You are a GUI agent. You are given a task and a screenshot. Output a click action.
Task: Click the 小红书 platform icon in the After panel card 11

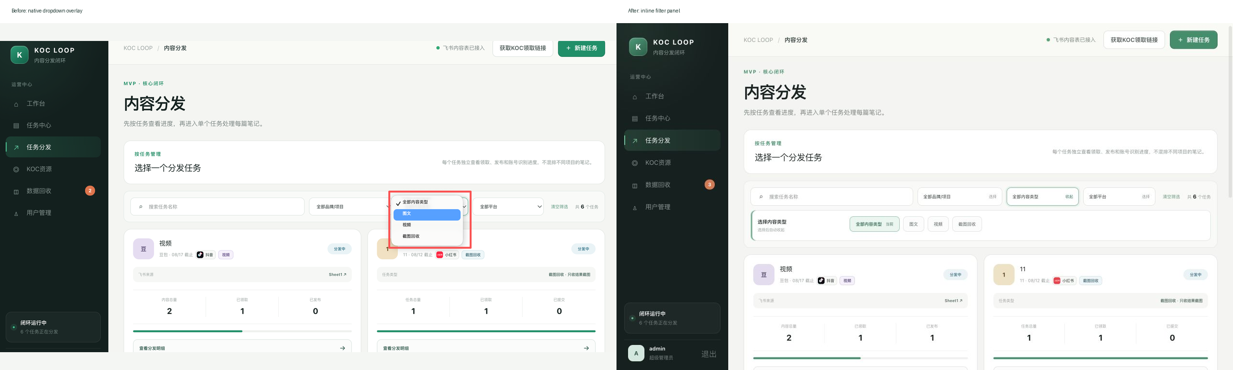pos(1057,280)
